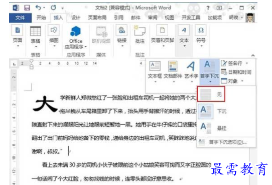The width and height of the screenshot is (272, 185).
Task: Open the 页面布局 tab
Action: click(97, 18)
